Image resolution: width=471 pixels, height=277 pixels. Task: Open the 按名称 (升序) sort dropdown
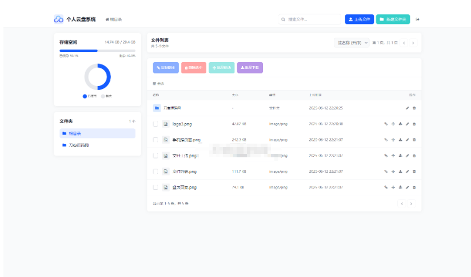click(352, 43)
